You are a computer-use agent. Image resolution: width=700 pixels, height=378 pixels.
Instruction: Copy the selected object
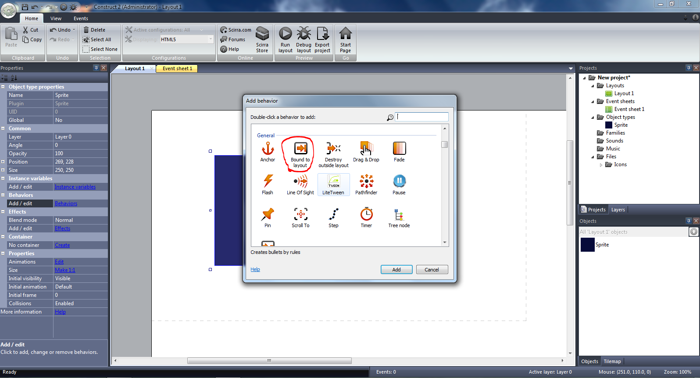coord(32,39)
